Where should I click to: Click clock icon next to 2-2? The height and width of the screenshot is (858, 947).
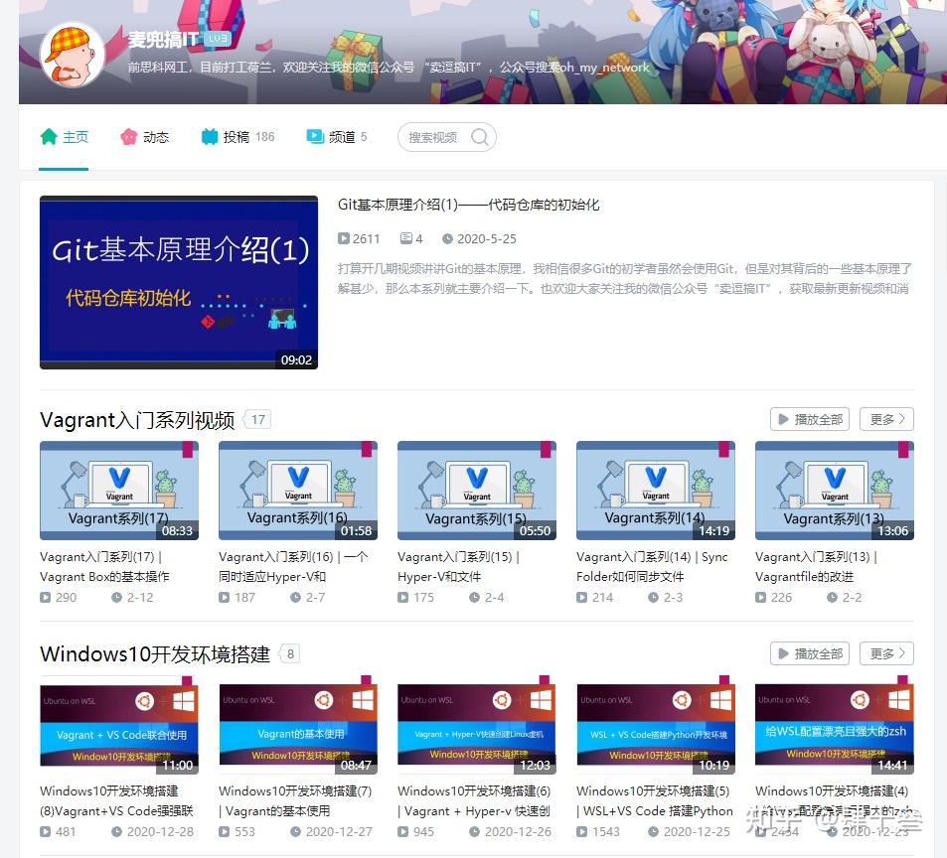832,598
